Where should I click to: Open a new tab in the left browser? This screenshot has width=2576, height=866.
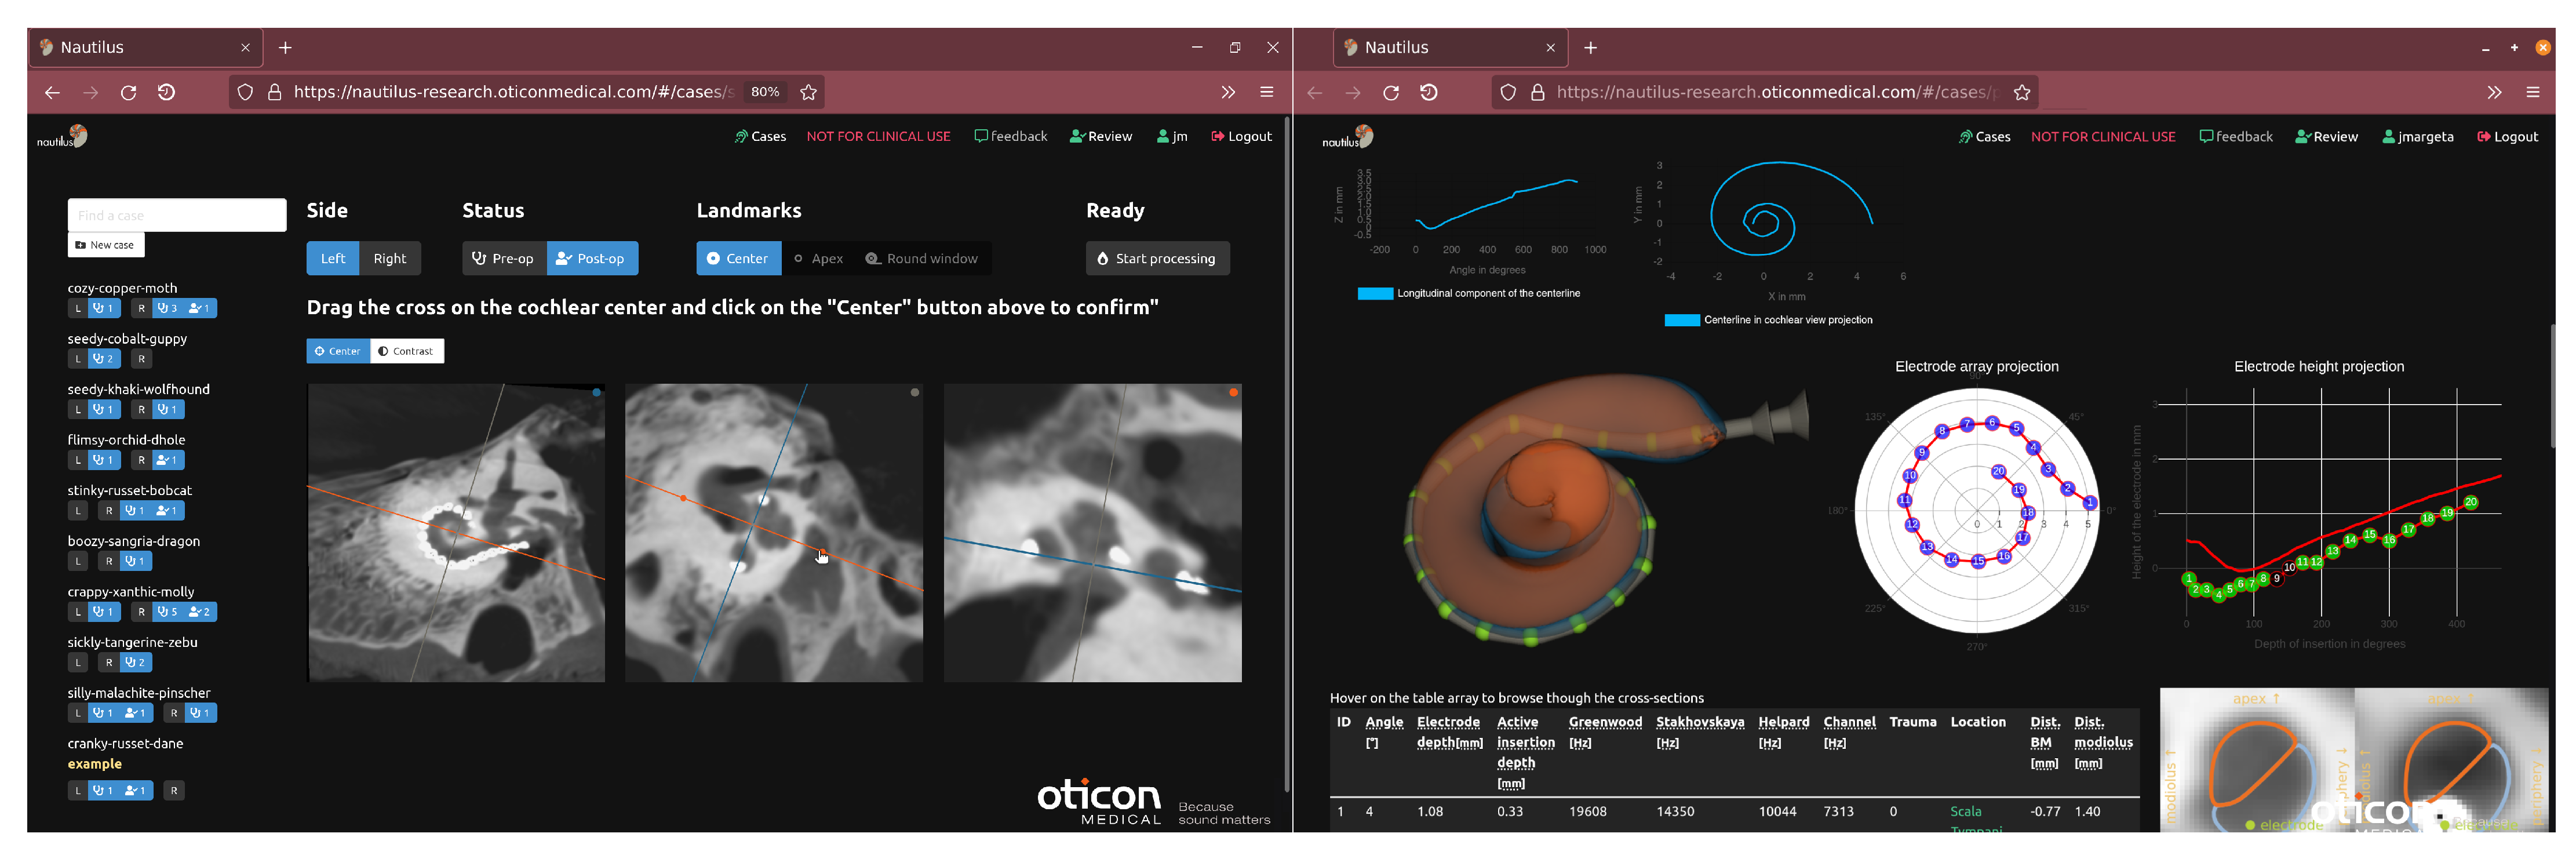click(285, 48)
